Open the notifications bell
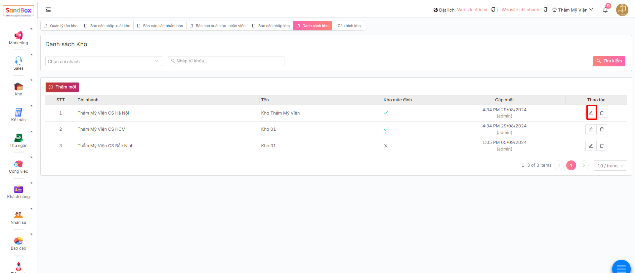This screenshot has height=273, width=635. click(x=605, y=10)
